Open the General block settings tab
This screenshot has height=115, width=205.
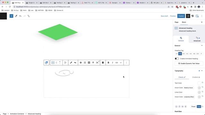click(x=181, y=39)
